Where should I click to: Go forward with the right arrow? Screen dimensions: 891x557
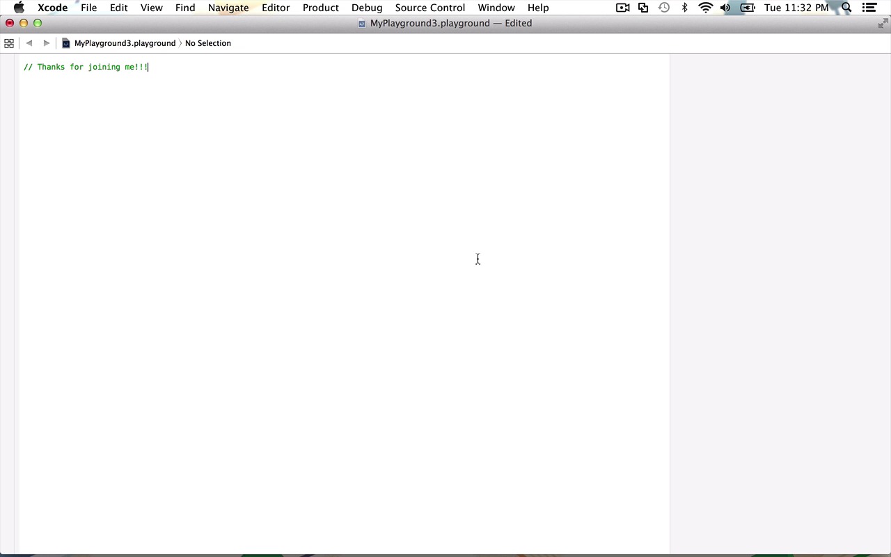tap(47, 43)
